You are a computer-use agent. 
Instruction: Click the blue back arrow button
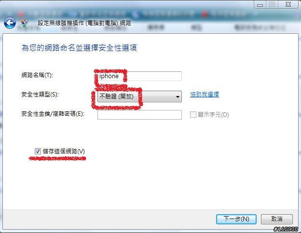tap(10, 23)
